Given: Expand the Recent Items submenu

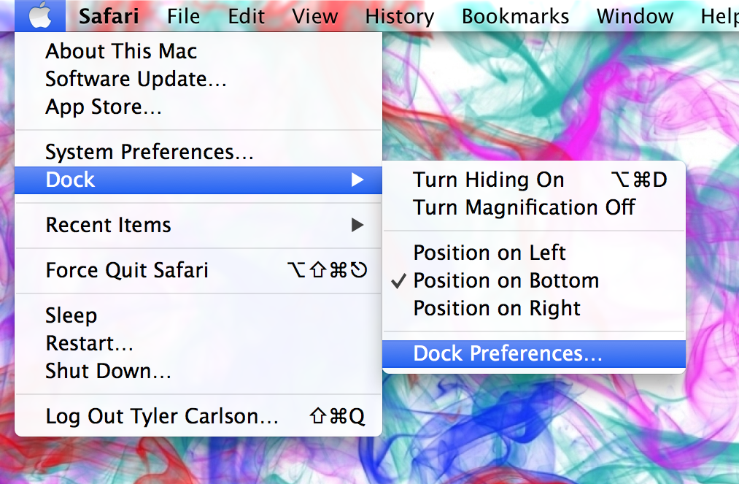Looking at the screenshot, I should 109,225.
